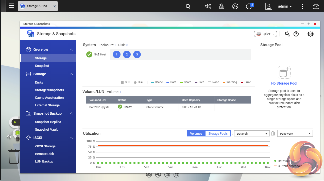Open the volume control speaker icon
This screenshot has height=181, width=324.
[x=208, y=6]
